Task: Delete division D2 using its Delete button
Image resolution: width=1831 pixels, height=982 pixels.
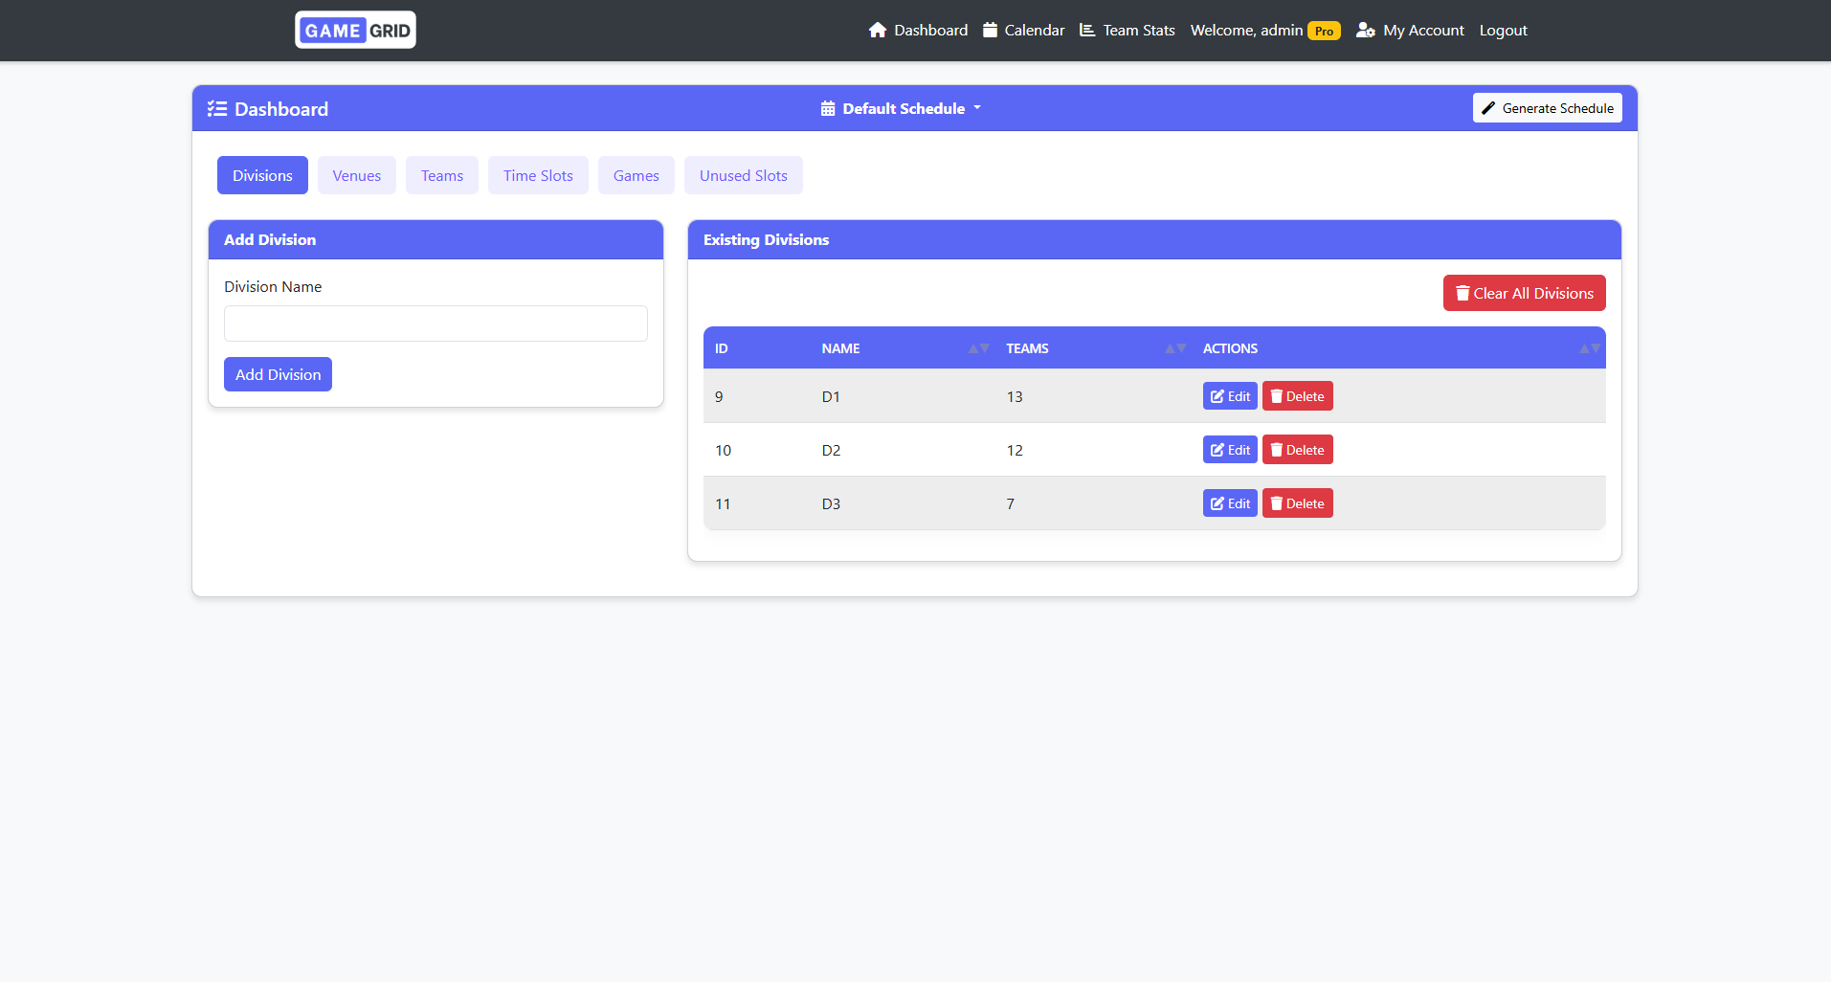Action: pyautogui.click(x=1297, y=449)
